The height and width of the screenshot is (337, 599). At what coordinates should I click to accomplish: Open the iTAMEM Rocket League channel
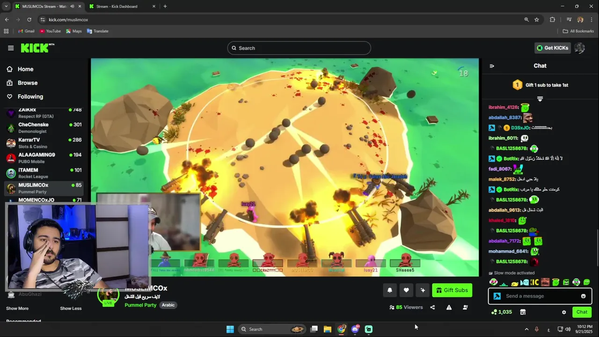pyautogui.click(x=44, y=173)
